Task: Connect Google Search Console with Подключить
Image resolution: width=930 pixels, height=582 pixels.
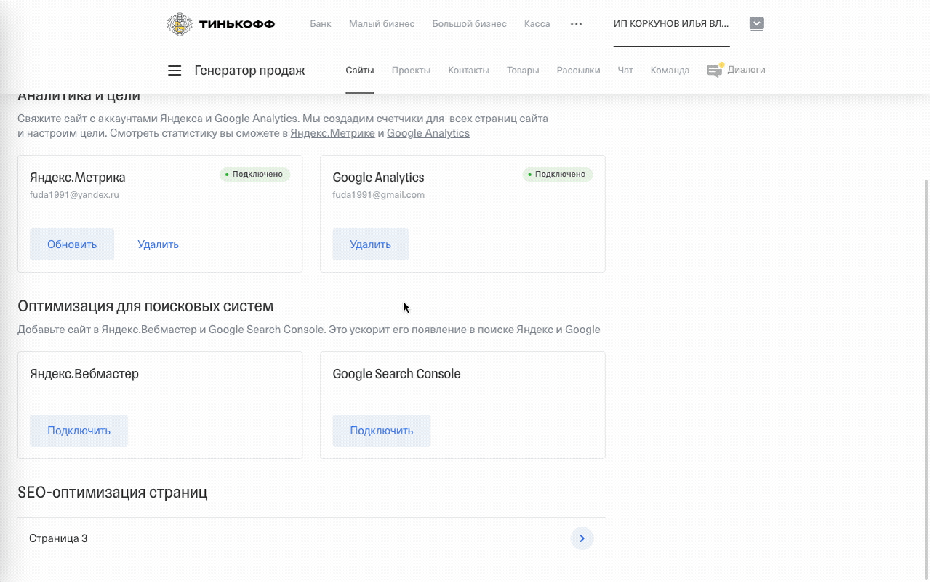Action: click(x=382, y=431)
